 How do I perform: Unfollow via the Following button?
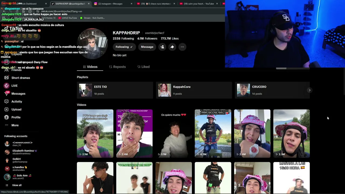coord(124,47)
